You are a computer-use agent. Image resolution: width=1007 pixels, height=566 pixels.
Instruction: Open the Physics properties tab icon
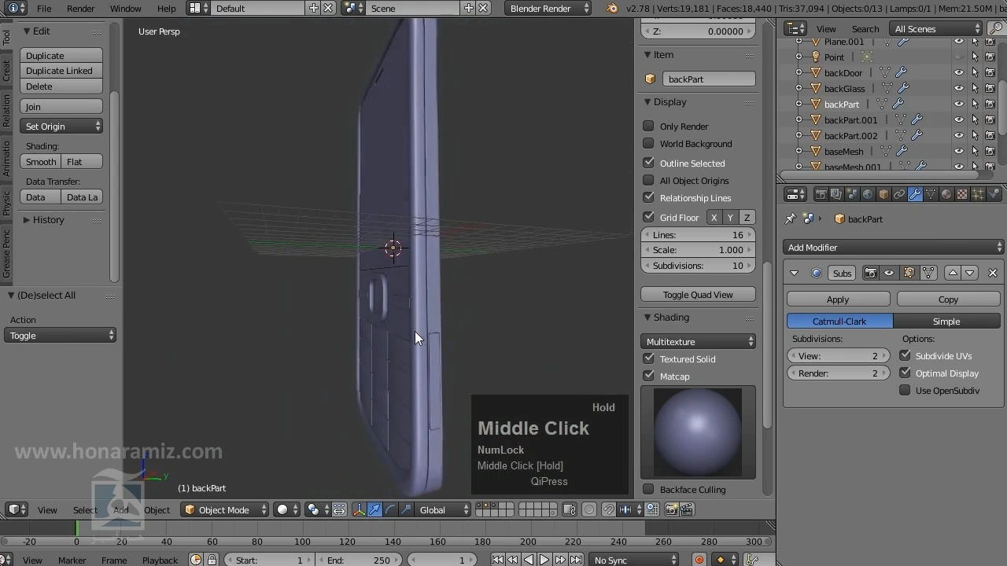pyautogui.click(x=994, y=194)
